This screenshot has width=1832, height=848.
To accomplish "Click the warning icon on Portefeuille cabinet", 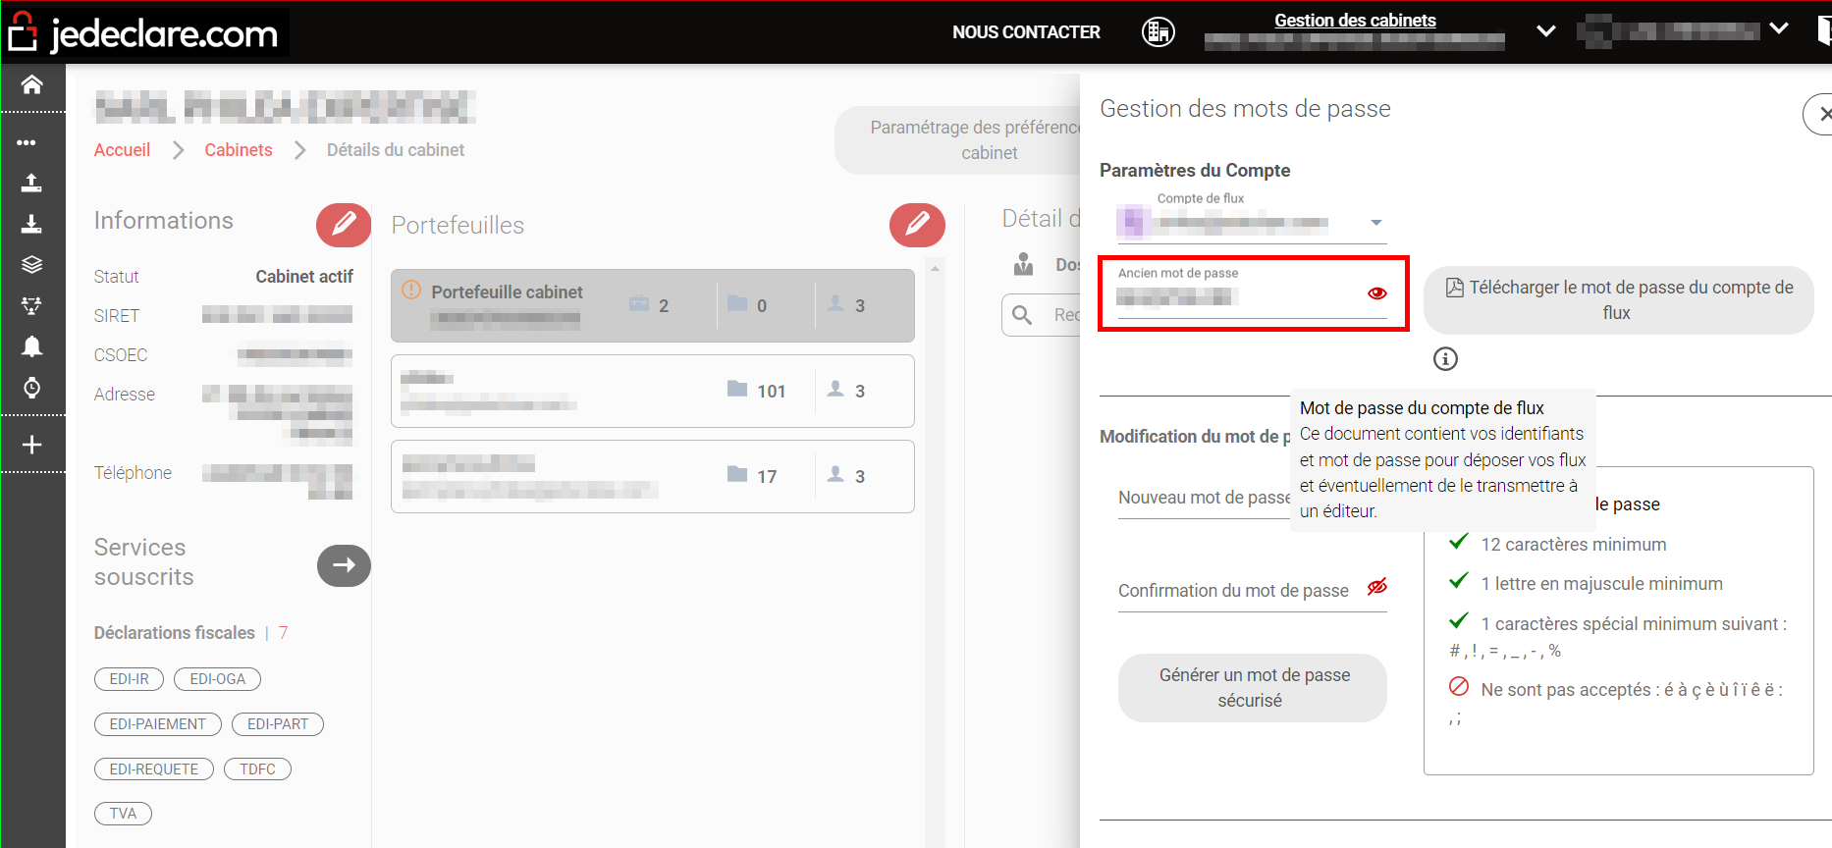I will tap(412, 291).
